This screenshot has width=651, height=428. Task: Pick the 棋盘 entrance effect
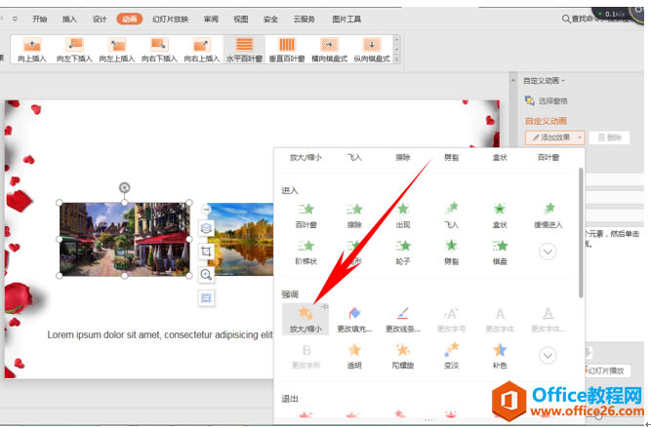[x=500, y=253]
